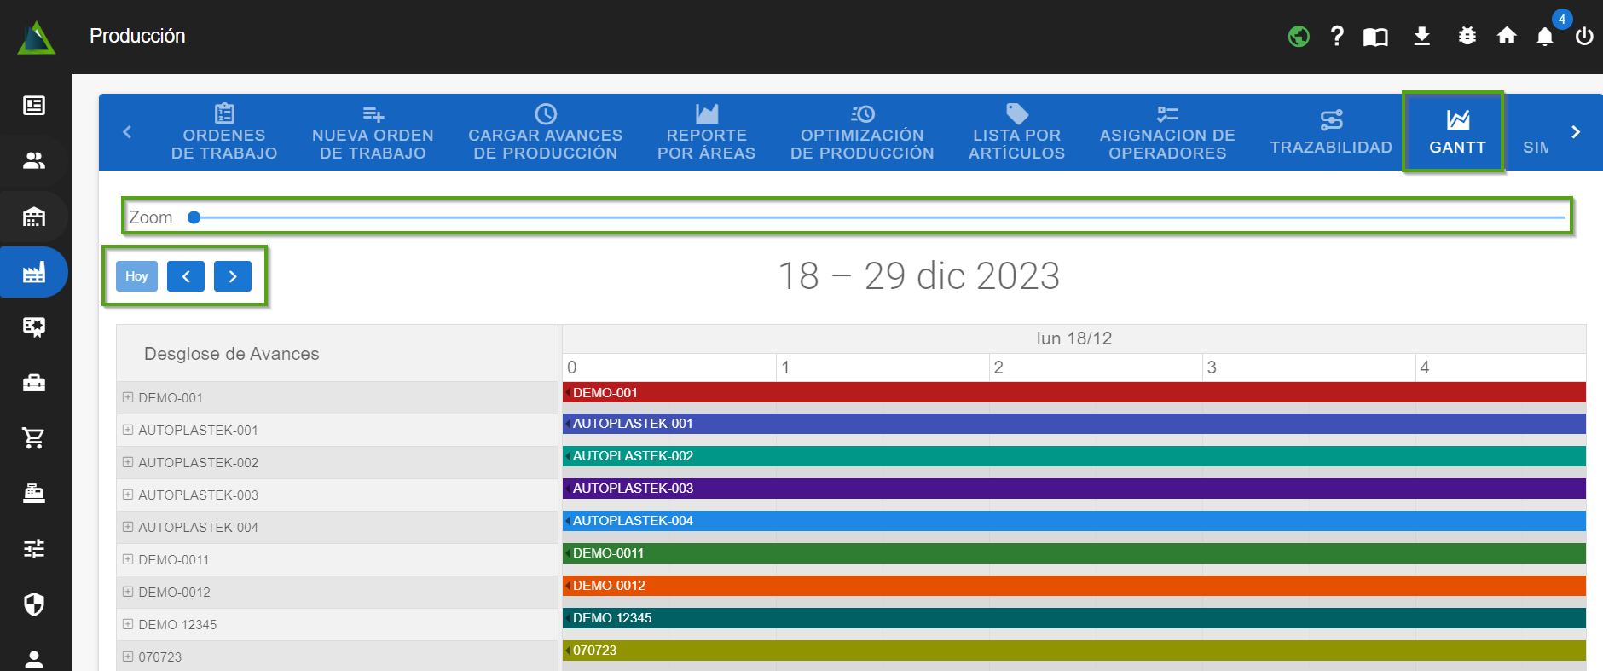Open Reporte por Áreas tab
This screenshot has height=671, width=1603.
click(x=706, y=132)
